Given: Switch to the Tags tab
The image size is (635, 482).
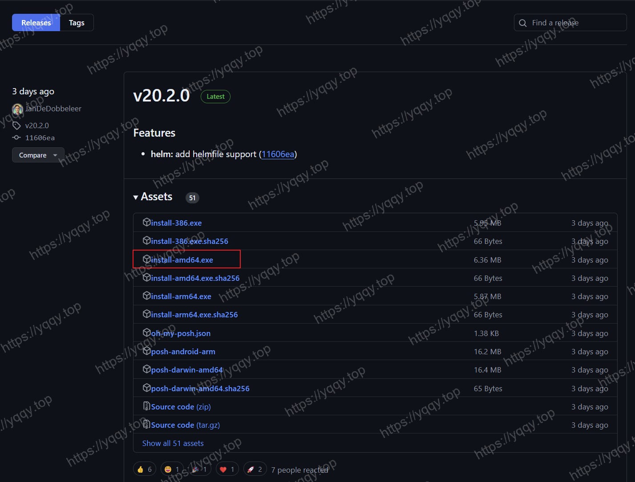Looking at the screenshot, I should pyautogui.click(x=77, y=23).
